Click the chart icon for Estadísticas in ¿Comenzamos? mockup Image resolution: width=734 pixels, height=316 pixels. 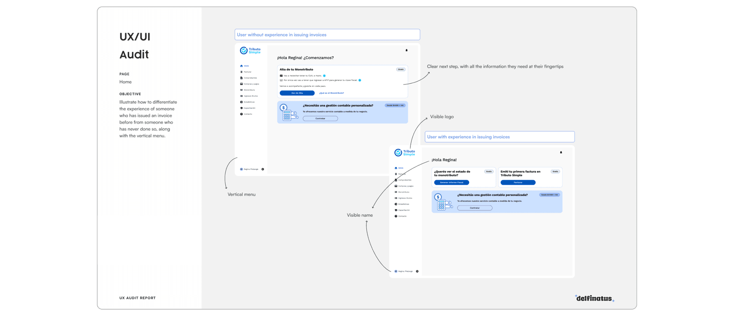(241, 102)
